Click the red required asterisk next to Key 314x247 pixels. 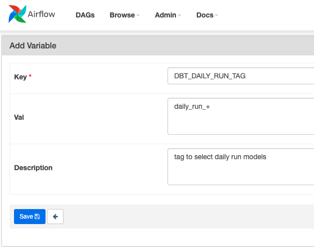(x=30, y=76)
